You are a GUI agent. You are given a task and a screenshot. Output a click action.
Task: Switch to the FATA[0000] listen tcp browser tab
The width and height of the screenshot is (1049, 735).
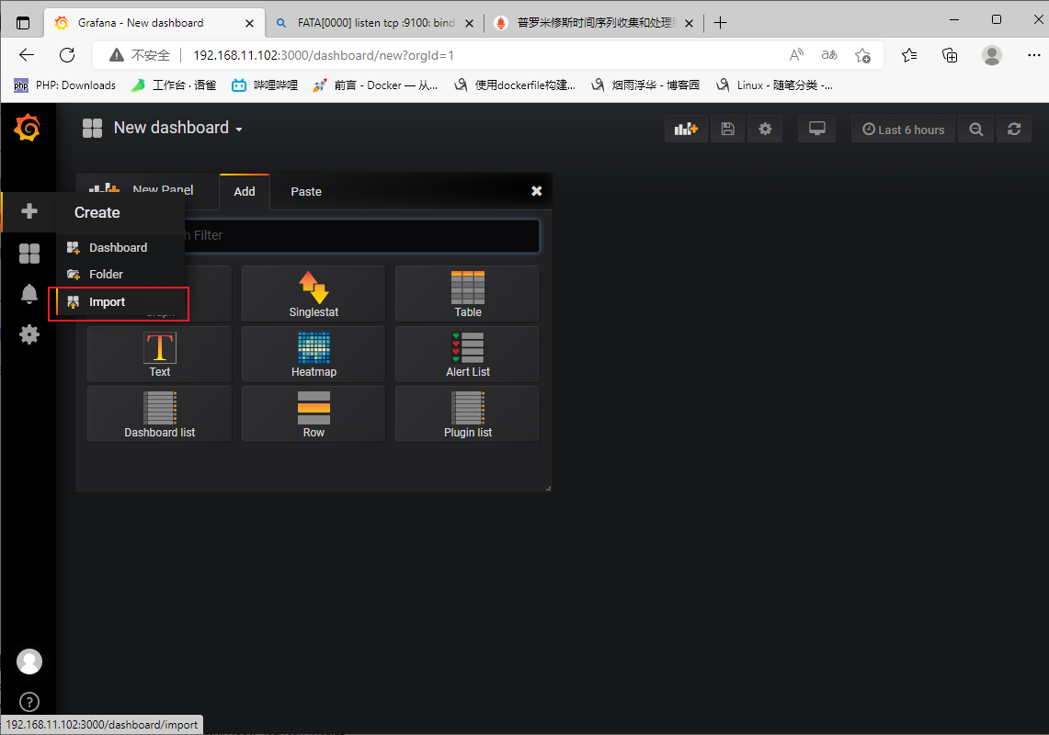[x=375, y=23]
